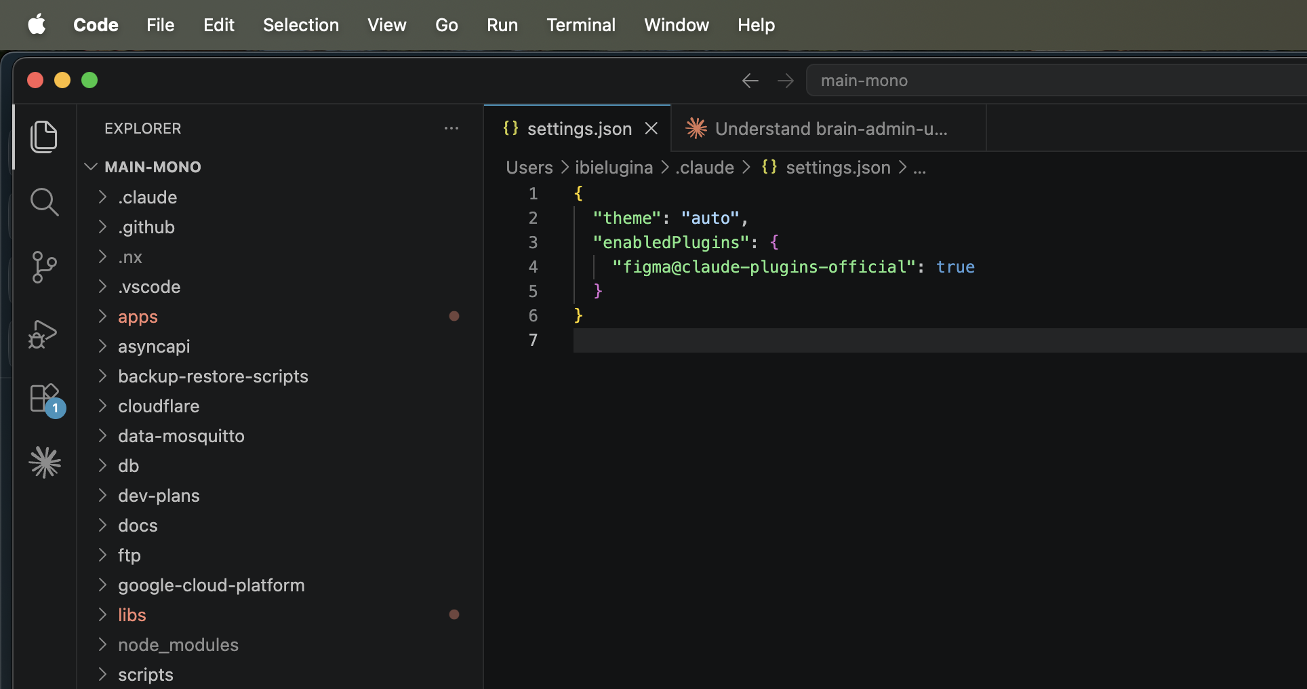Click ibielugina in the breadcrumb
Viewport: 1307px width, 689px height.
(x=614, y=168)
